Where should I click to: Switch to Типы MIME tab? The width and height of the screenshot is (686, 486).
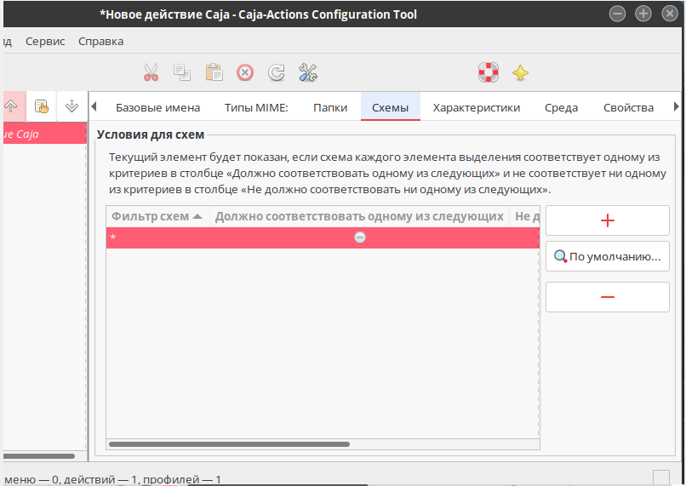(x=256, y=107)
